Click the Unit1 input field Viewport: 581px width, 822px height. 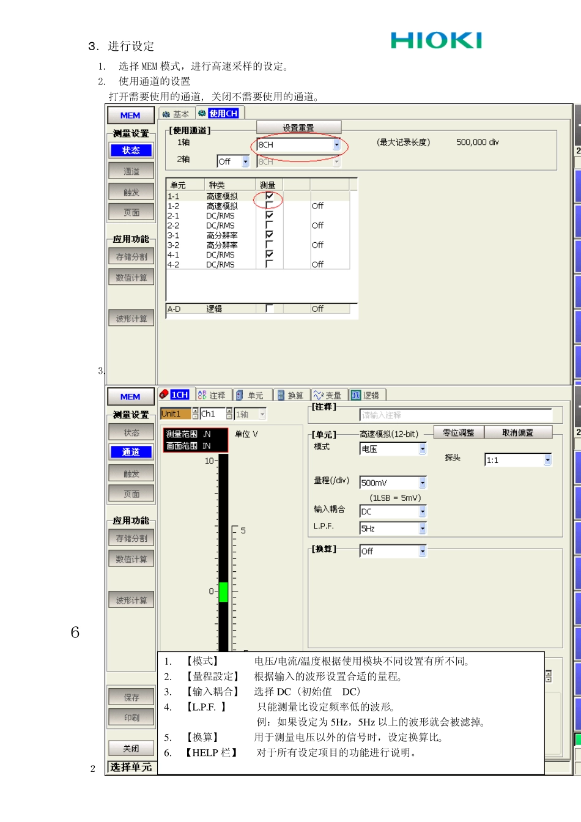176,414
